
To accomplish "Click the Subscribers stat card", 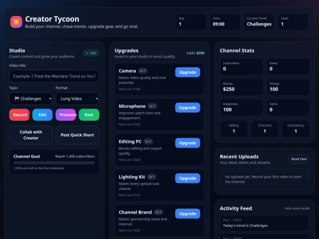I will tap(242, 67).
